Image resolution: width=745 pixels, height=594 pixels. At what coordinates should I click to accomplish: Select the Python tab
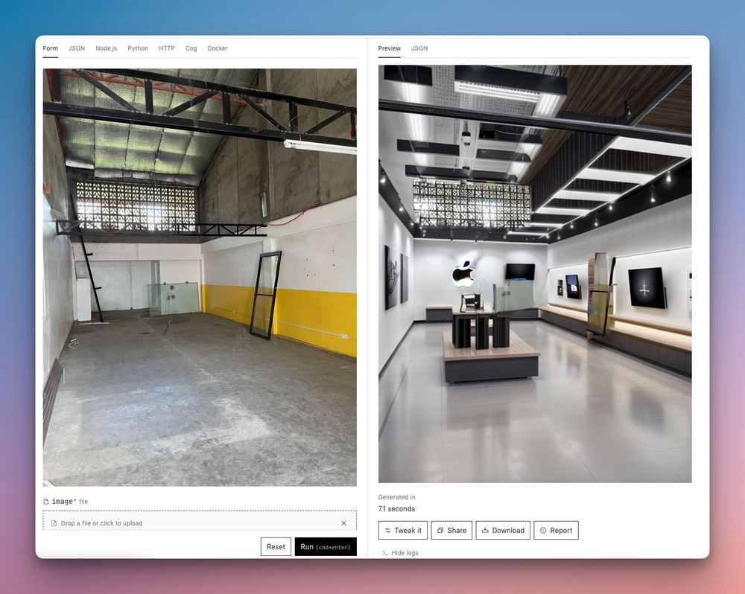pos(138,48)
